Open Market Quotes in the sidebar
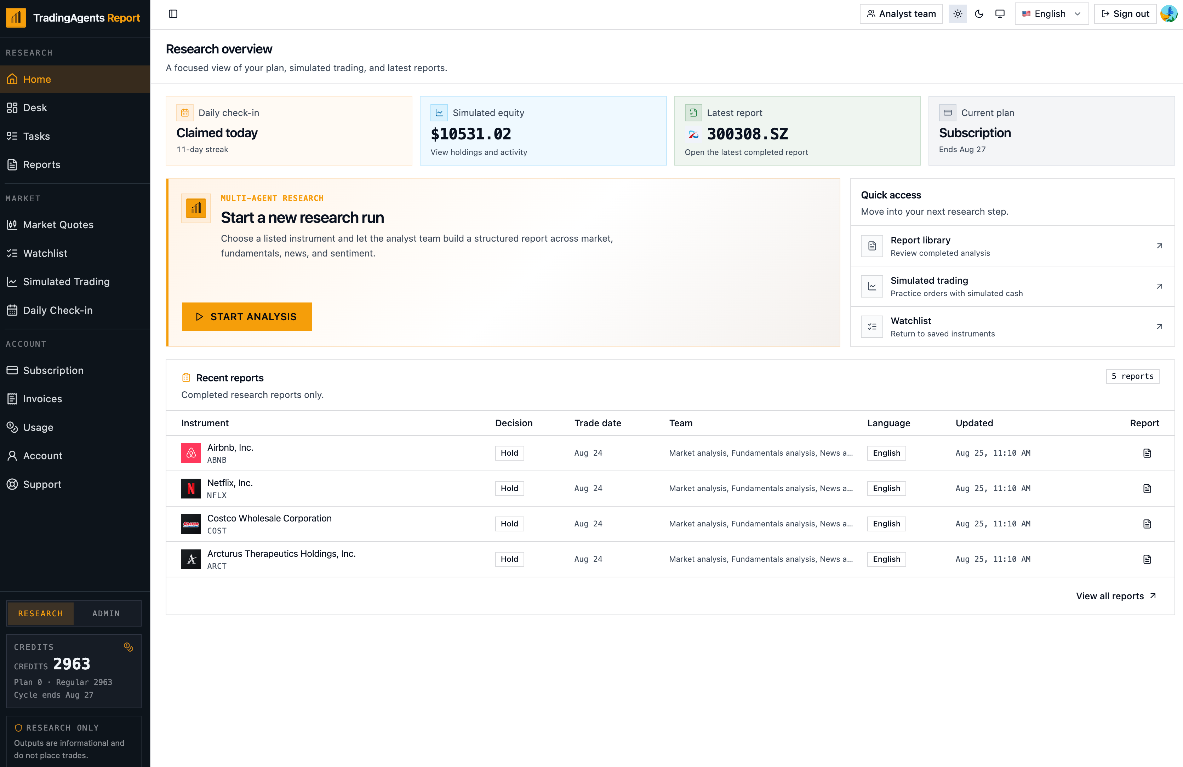 tap(75, 225)
